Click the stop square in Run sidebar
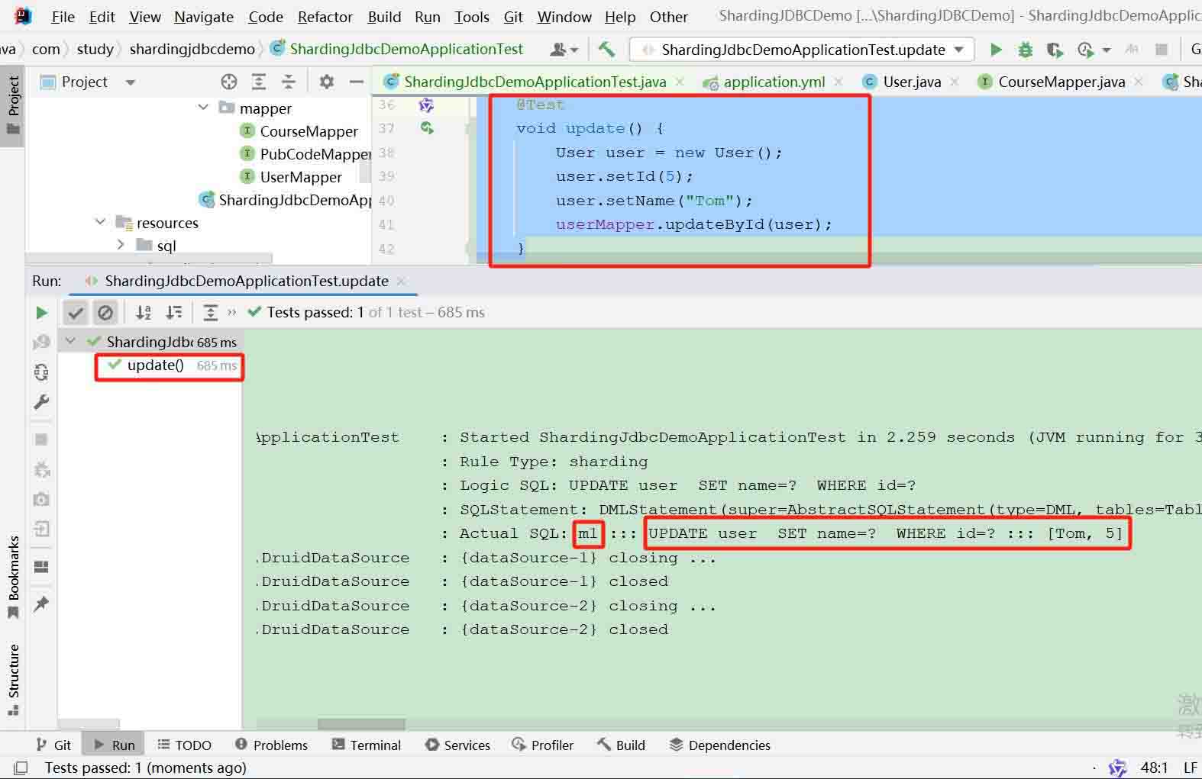This screenshot has width=1202, height=779. [41, 439]
